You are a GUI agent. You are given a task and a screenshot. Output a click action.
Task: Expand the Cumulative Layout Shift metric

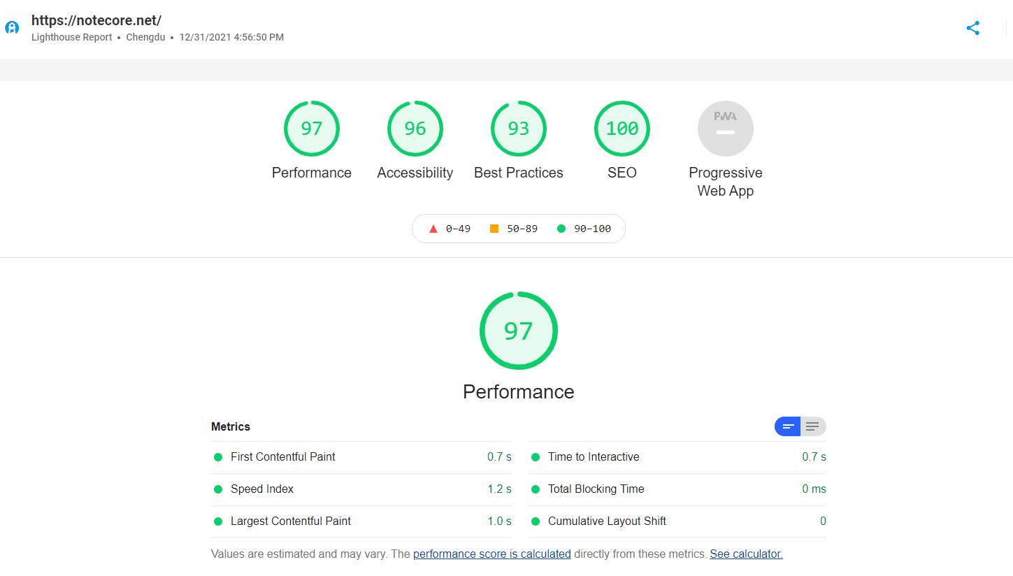point(607,521)
